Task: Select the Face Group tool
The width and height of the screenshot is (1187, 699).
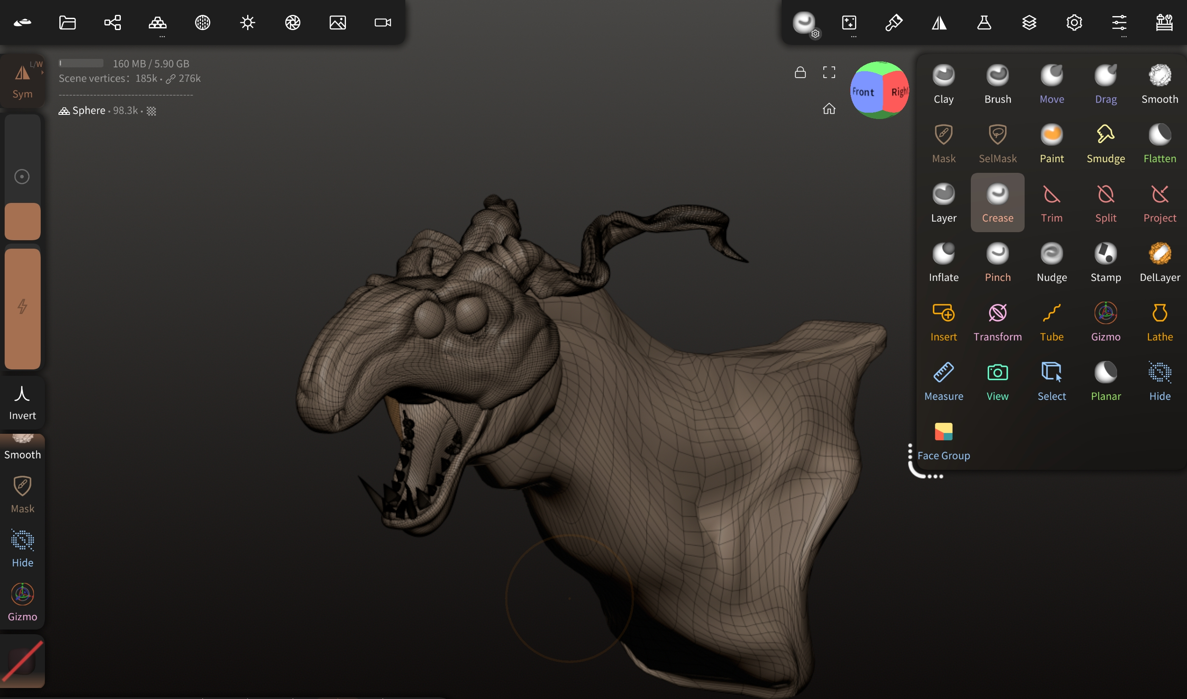Action: 943,441
